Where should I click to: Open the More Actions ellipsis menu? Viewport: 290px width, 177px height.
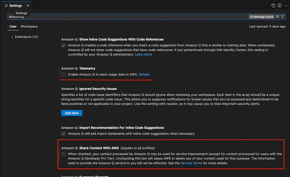click(x=285, y=5)
